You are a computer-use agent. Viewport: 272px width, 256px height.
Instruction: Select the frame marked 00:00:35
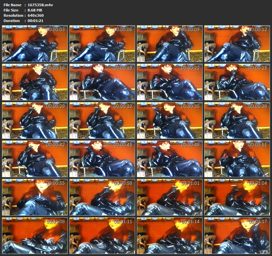click(x=170, y=120)
